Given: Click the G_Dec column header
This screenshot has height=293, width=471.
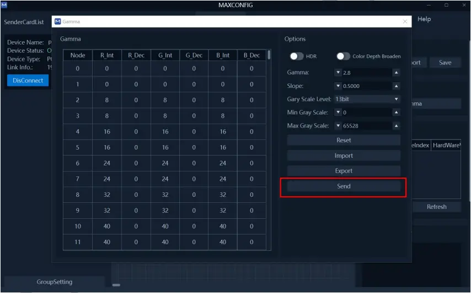Looking at the screenshot, I should [194, 56].
